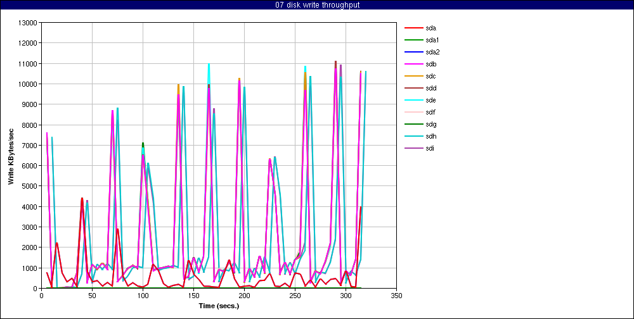Viewport: 634px width, 319px height.
Task: Click the cyan peak tip near 165 seconds
Action: [209, 64]
